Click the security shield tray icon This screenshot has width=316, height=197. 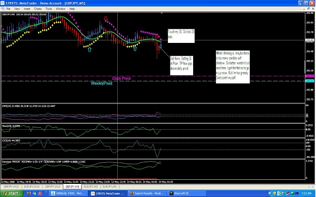(275, 193)
